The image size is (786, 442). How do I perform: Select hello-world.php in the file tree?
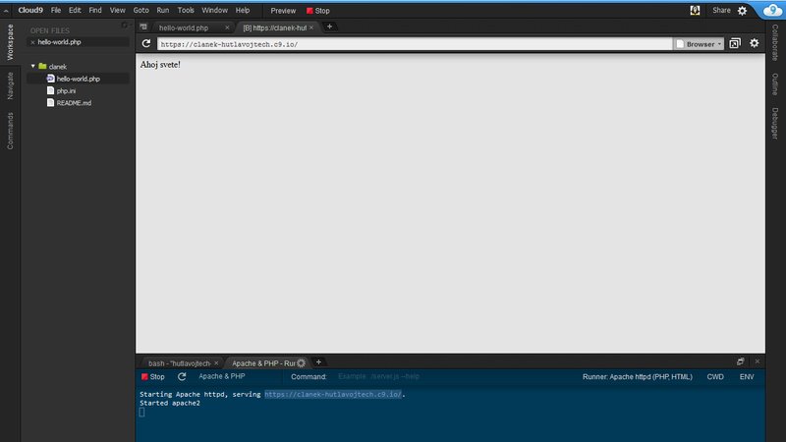[79, 79]
